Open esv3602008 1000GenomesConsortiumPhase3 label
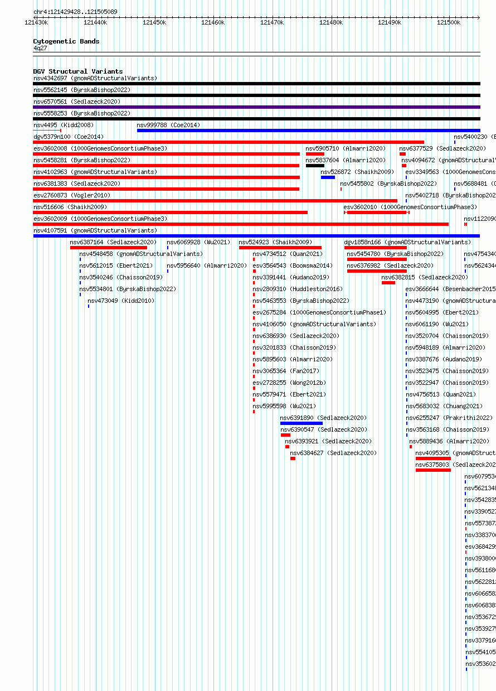Image resolution: width=496 pixels, height=691 pixels. pyautogui.click(x=100, y=148)
